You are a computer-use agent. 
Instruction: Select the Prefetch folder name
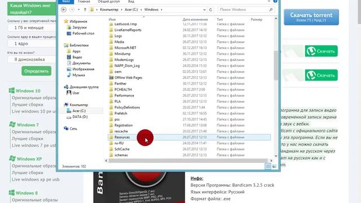[x=121, y=113]
